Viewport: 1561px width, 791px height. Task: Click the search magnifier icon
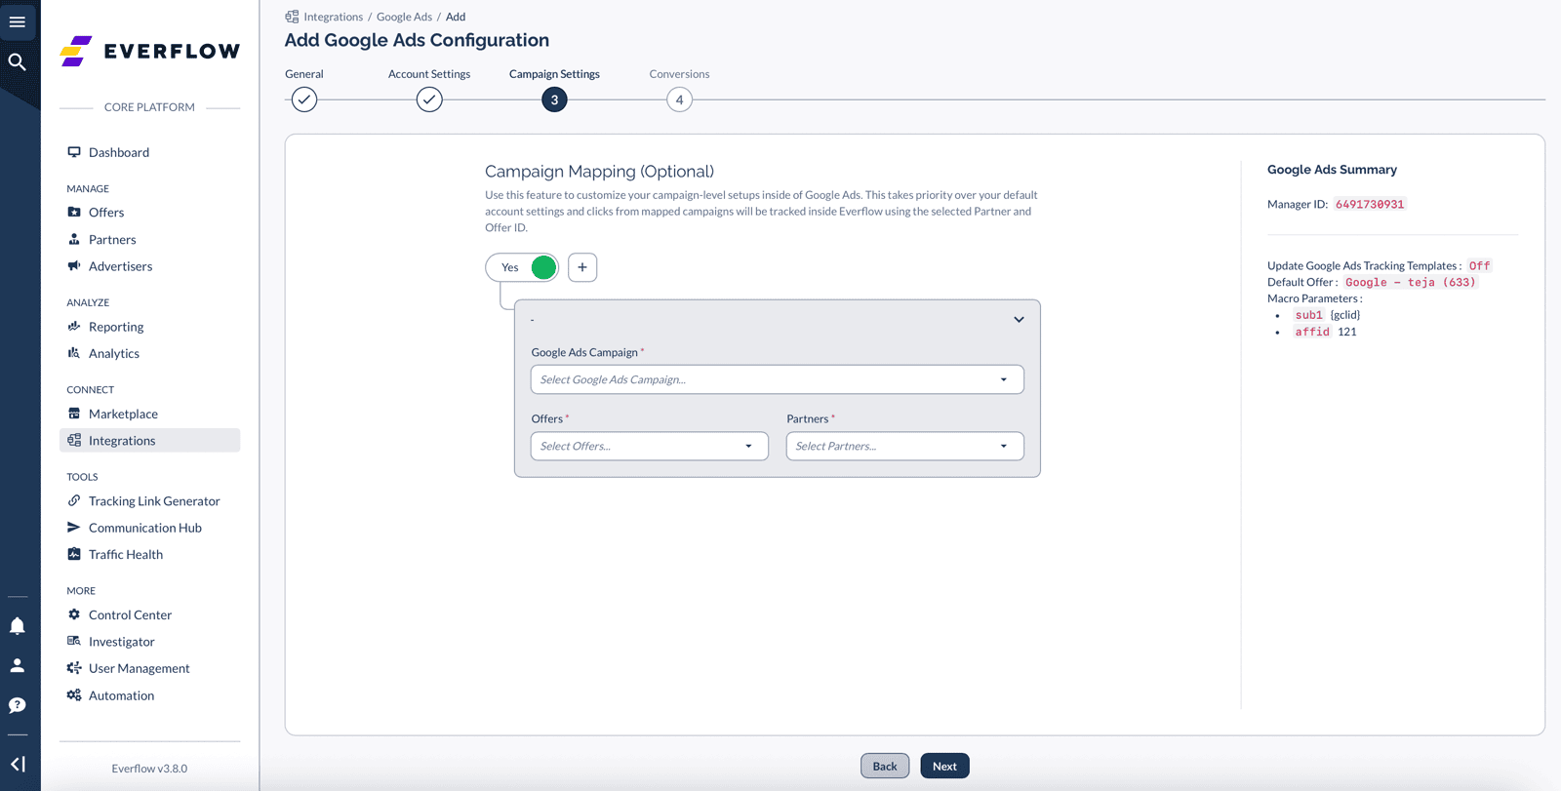[x=18, y=62]
